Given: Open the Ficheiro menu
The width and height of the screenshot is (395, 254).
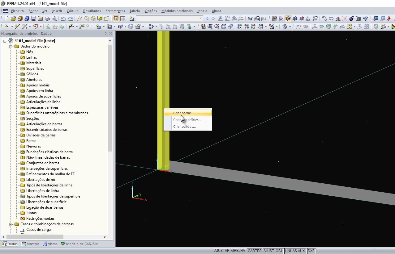Looking at the screenshot, I should [17, 11].
